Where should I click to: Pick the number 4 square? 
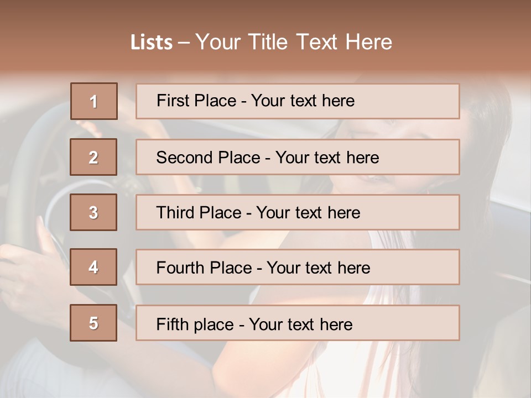tap(93, 267)
